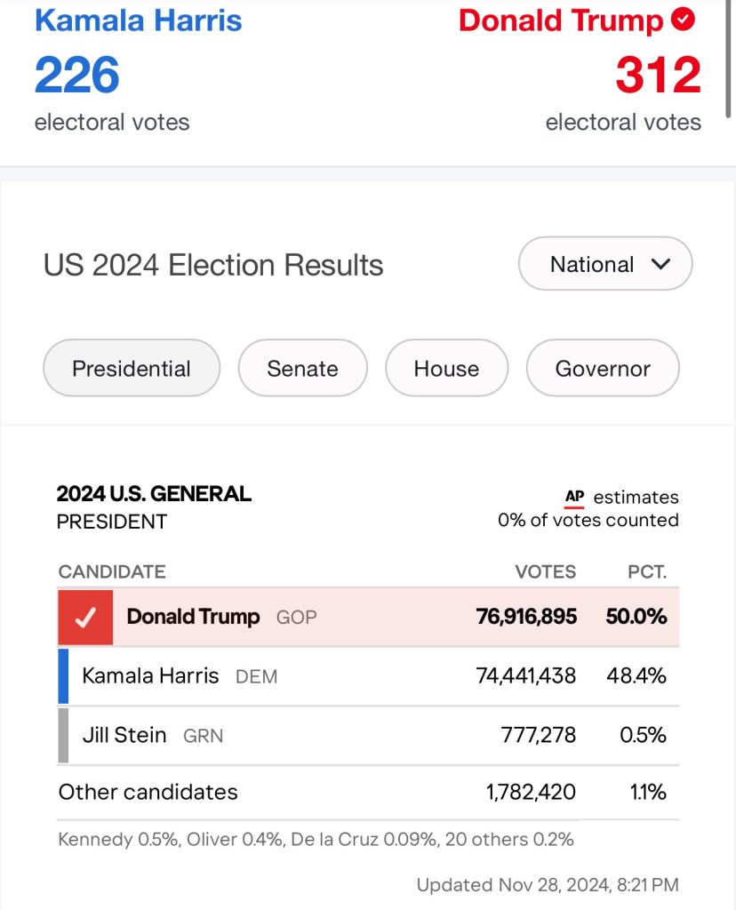Click the gray bar beside Jill Stein row
The image size is (736, 910).
(63, 735)
